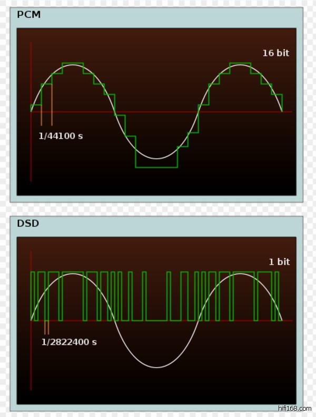Click the first white sine peak in DSD
Image resolution: width=316 pixels, height=417 pixels.
pos(73,274)
